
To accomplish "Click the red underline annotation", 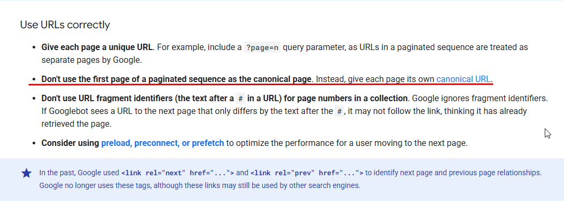I will (x=261, y=85).
